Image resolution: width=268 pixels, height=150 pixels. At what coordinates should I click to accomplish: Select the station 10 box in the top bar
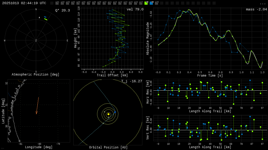point(104,3)
